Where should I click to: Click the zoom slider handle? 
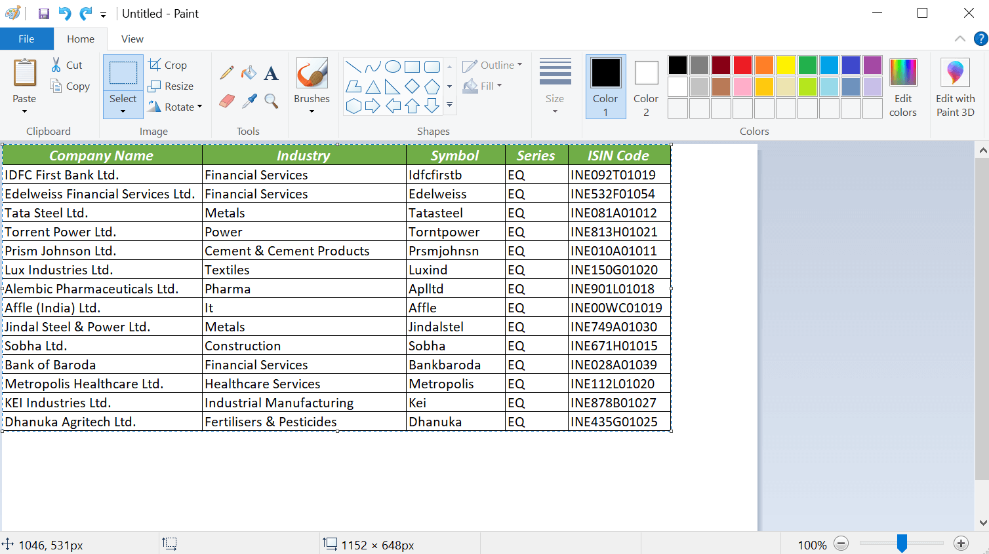902,543
